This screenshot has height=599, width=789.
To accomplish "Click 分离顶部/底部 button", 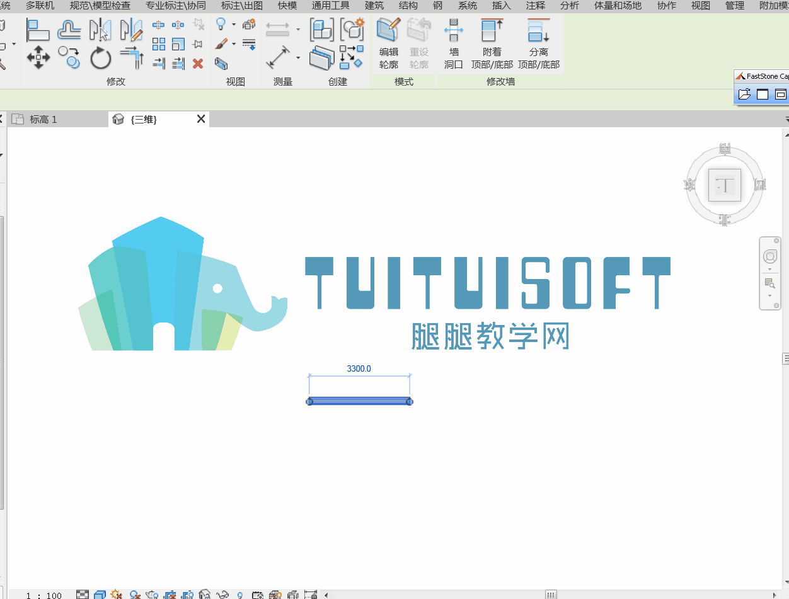I will point(539,43).
